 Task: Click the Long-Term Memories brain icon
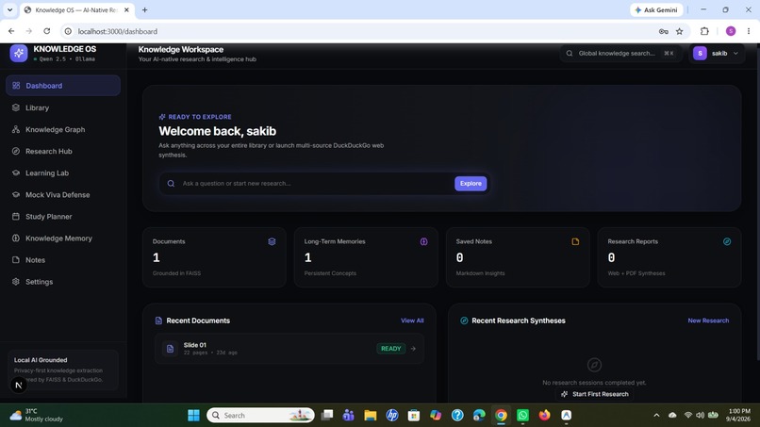tap(423, 241)
